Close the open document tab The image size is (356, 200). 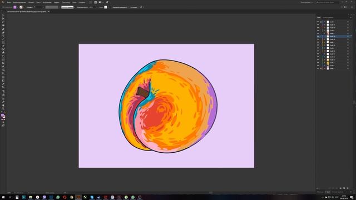click(x=48, y=12)
